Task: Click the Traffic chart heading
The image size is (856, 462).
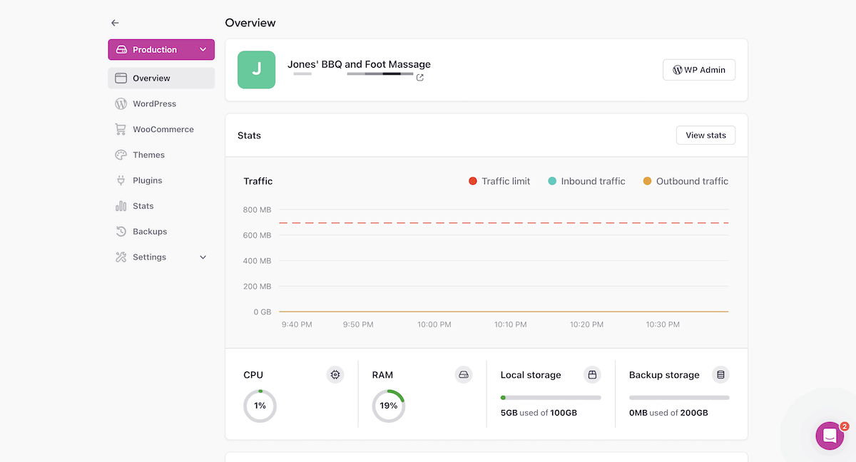Action: [258, 181]
